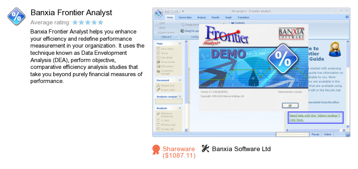
Task: Click guide pane vertical scrollbar down arrow
Action: (x=347, y=126)
